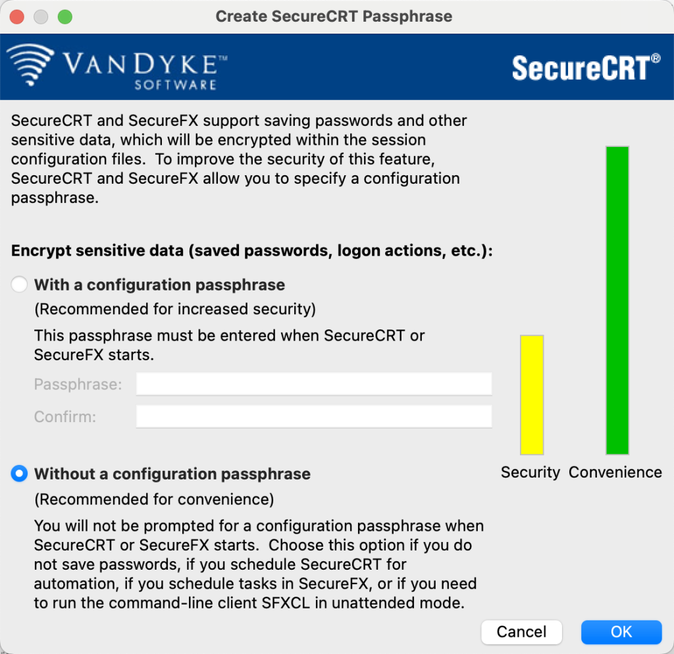
Task: Click the 'Recommended for convenience' text
Action: (154, 499)
